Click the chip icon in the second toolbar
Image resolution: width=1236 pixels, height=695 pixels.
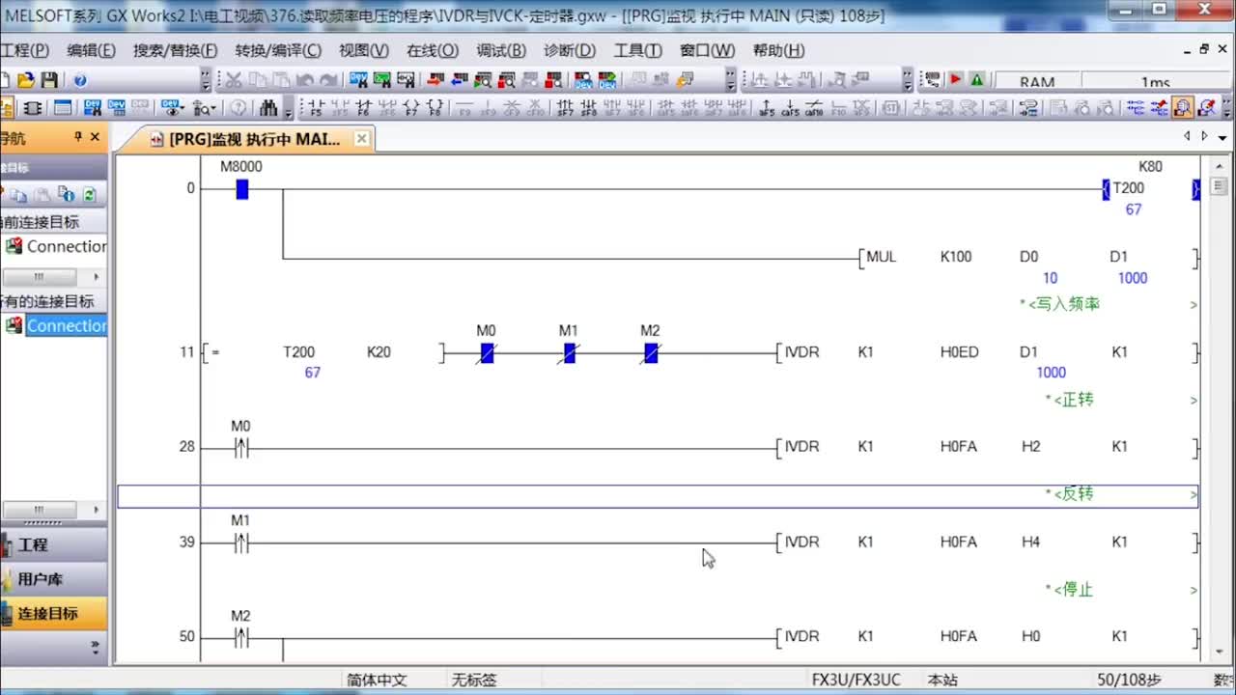coord(32,107)
